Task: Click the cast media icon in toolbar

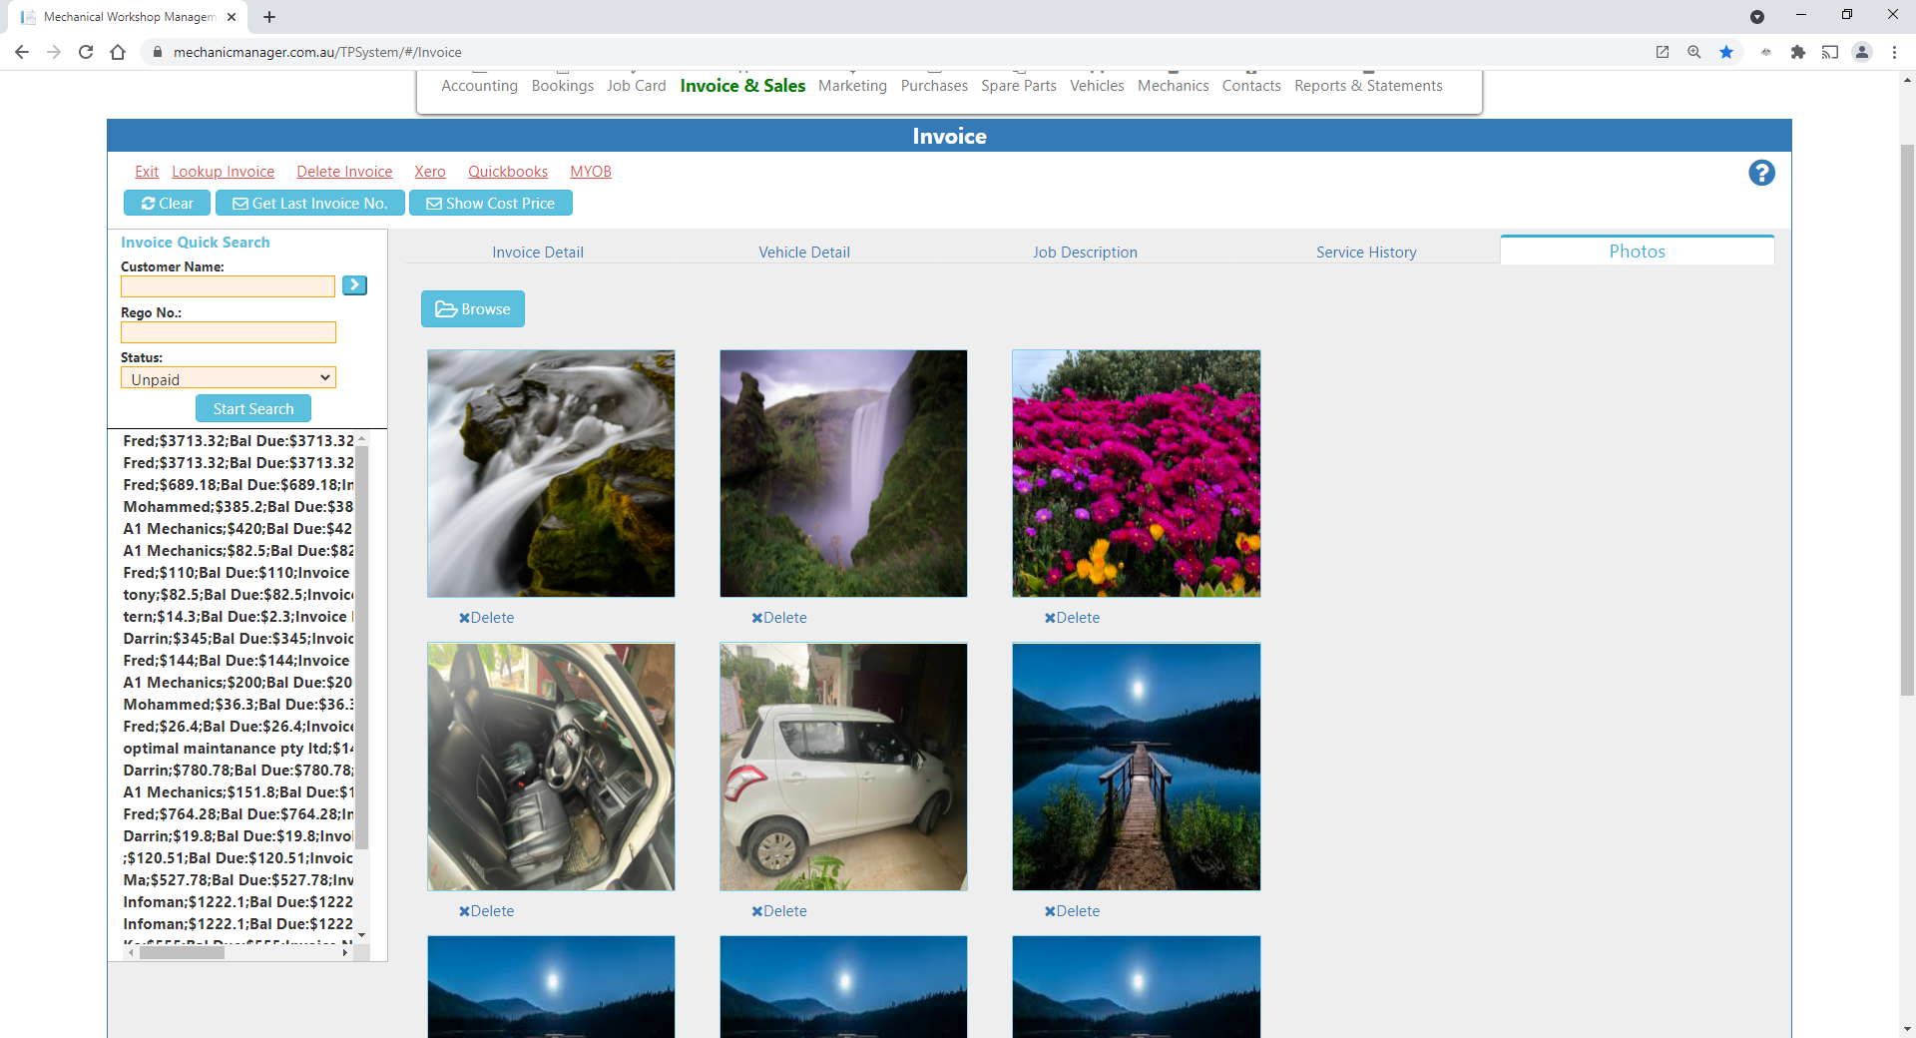Action: 1830,52
